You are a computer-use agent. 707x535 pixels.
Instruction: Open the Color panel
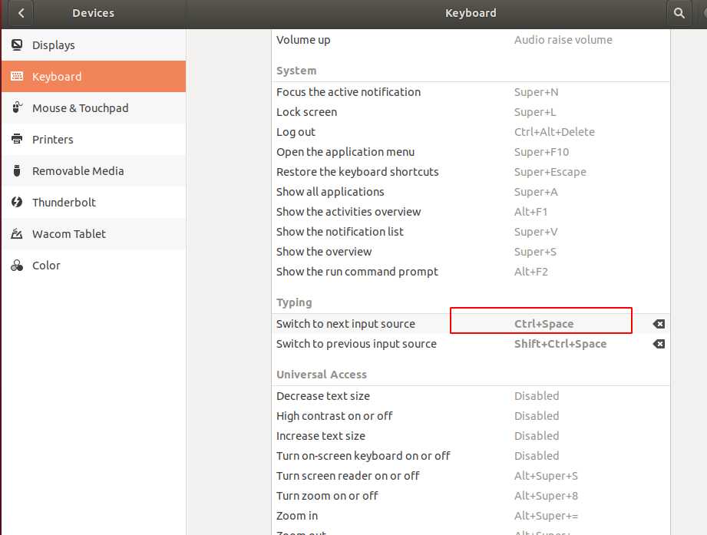click(x=94, y=265)
